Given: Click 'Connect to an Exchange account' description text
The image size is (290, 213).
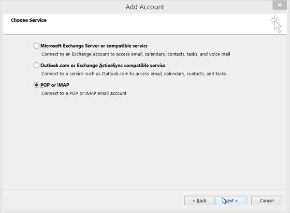Looking at the screenshot, I should coord(135,54).
